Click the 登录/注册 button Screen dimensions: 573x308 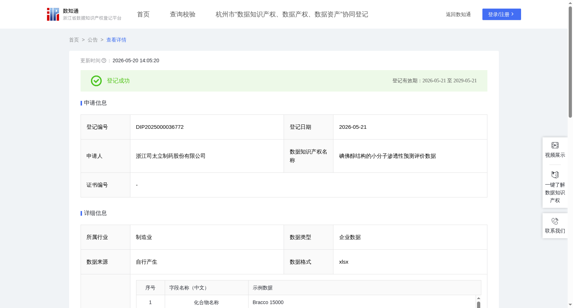click(x=502, y=14)
